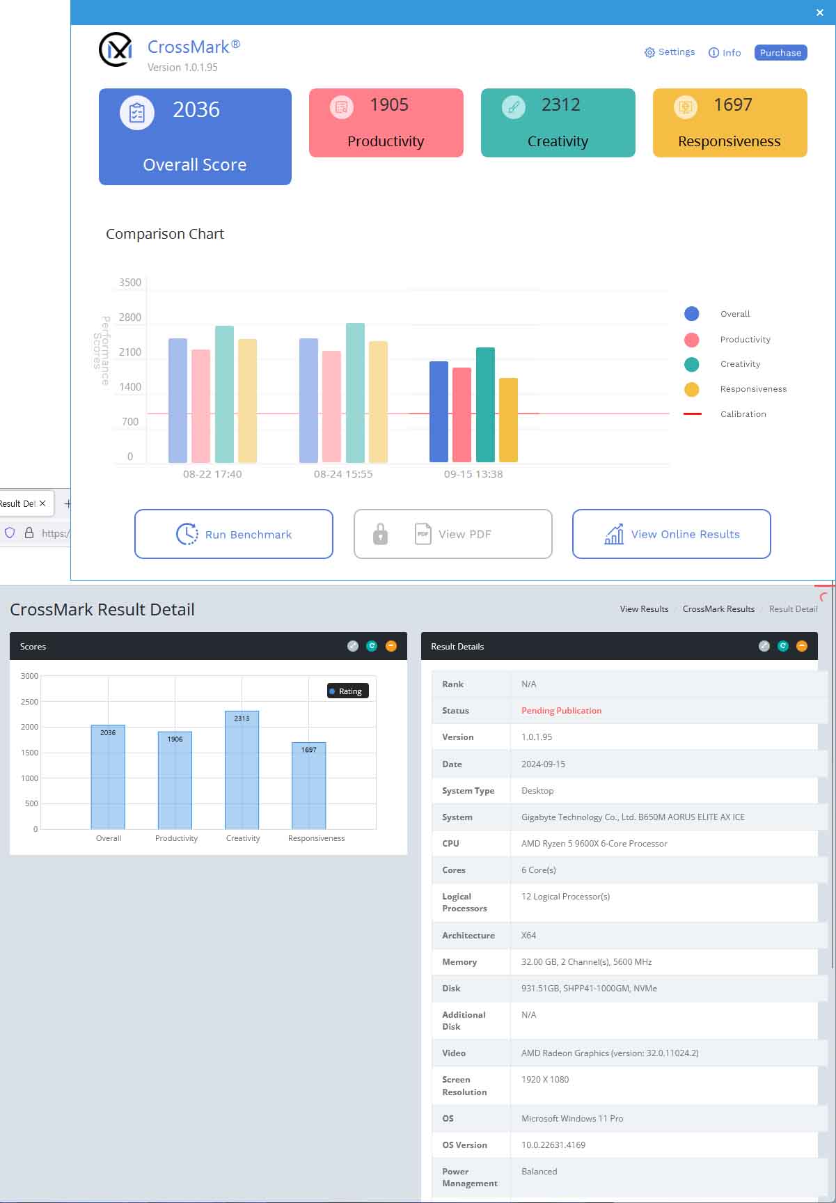
Task: Select the 09-15 13:38 overall bar
Action: (439, 412)
